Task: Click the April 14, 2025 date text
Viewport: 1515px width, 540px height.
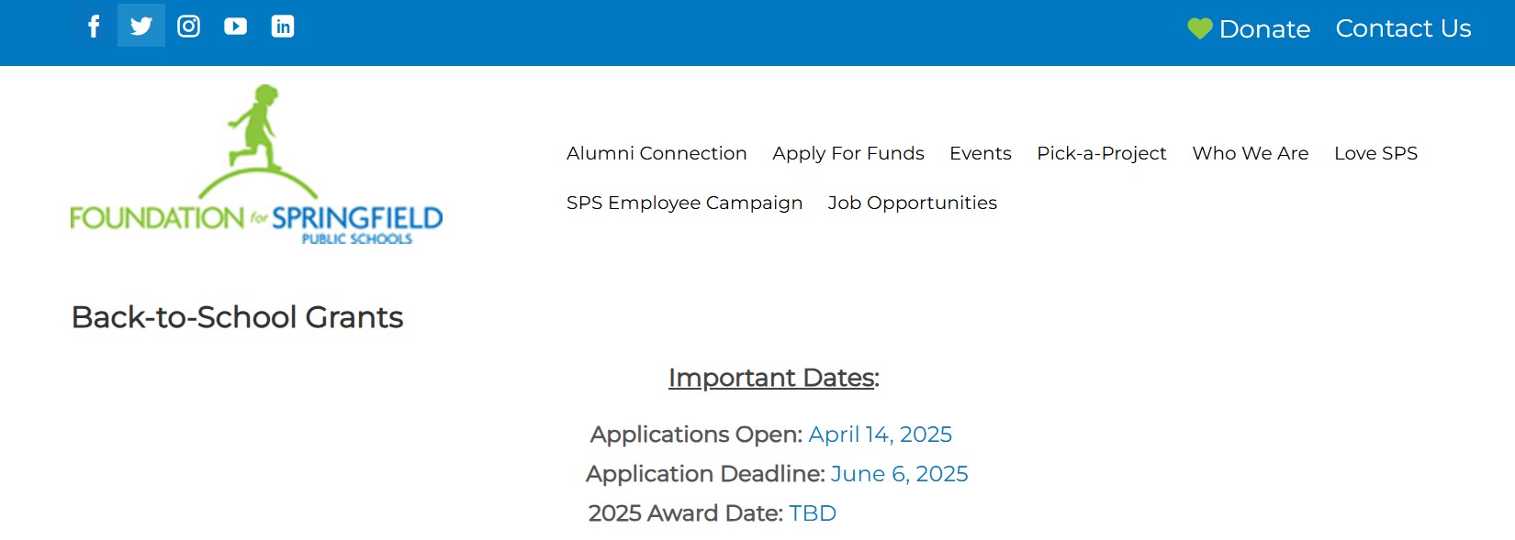Action: 880,435
